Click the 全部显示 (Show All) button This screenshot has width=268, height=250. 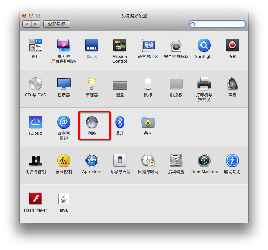(57, 24)
